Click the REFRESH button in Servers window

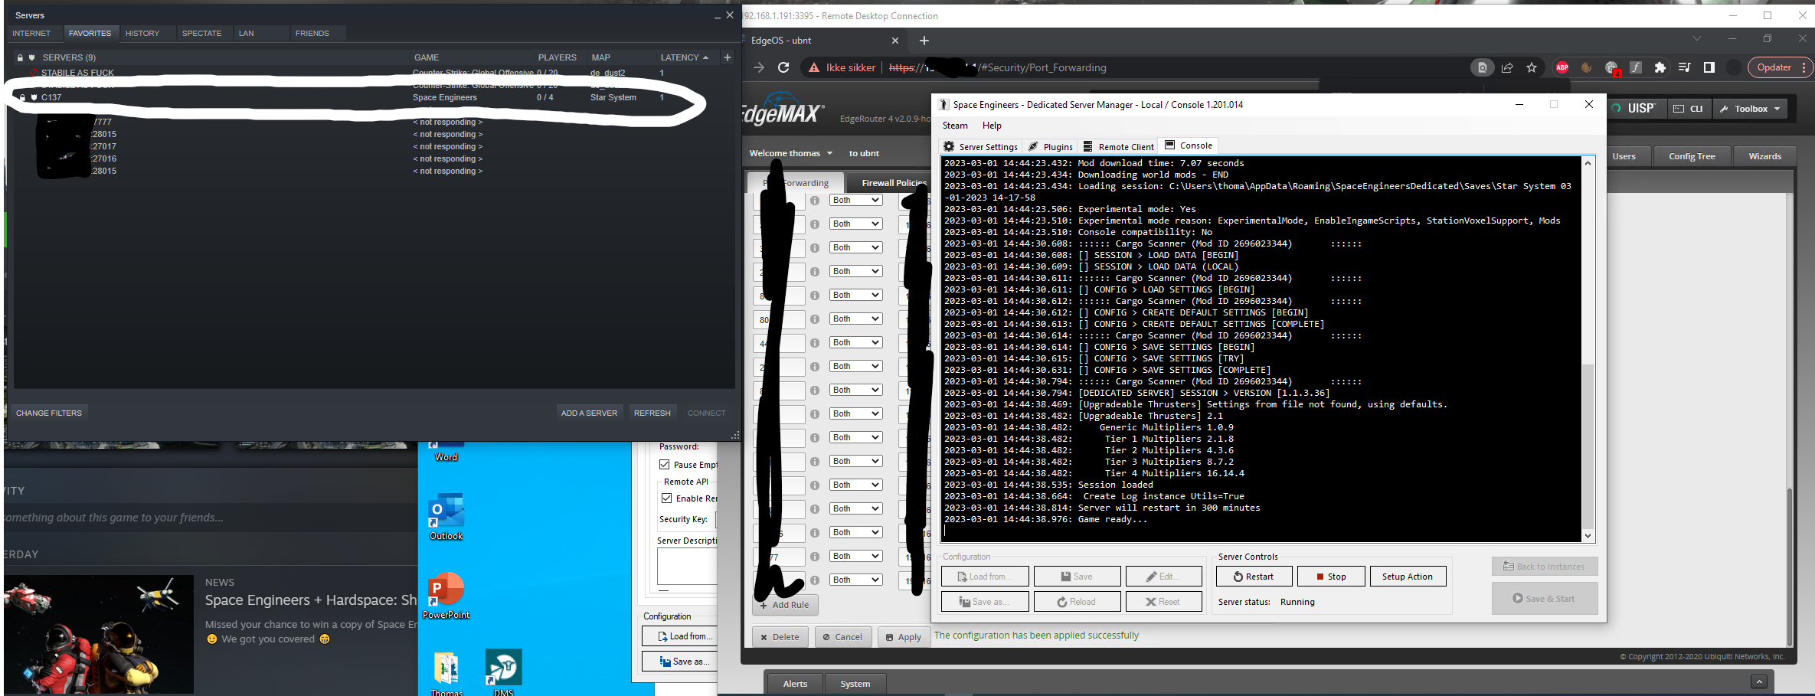652,413
